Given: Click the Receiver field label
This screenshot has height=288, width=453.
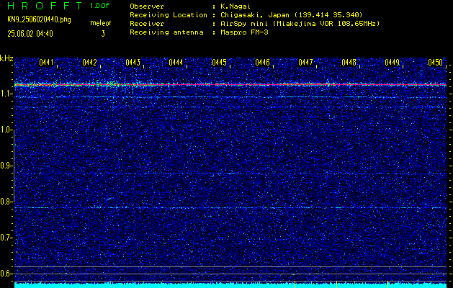Looking at the screenshot, I should coord(147,24).
